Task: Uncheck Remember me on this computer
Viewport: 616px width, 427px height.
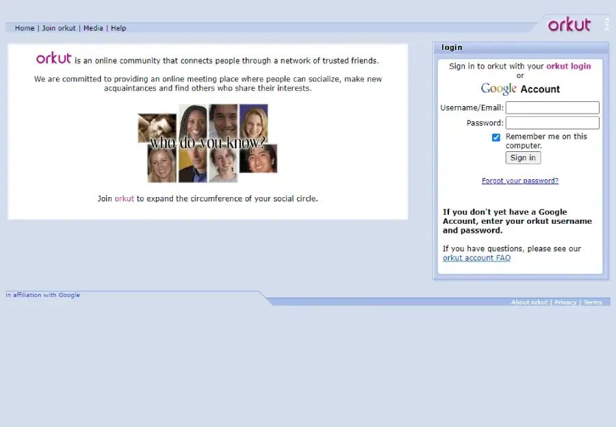Action: coord(496,137)
